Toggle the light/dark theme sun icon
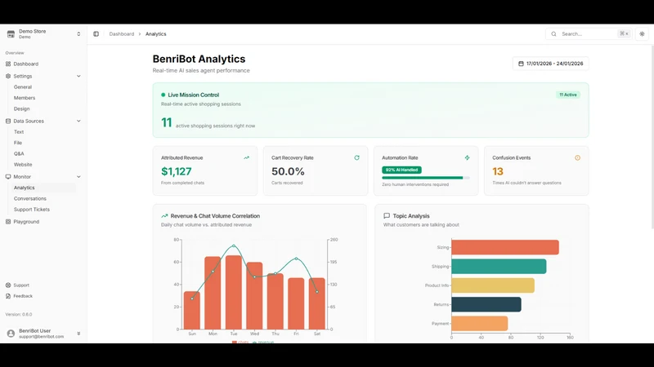Screen dimensions: 654x367 tap(642, 34)
